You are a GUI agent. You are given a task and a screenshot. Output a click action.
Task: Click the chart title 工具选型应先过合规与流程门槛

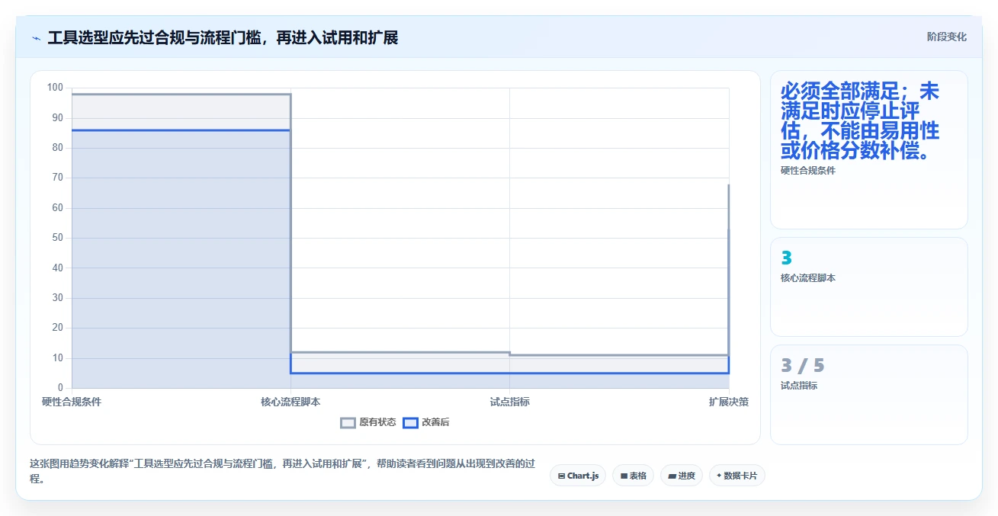click(x=223, y=37)
